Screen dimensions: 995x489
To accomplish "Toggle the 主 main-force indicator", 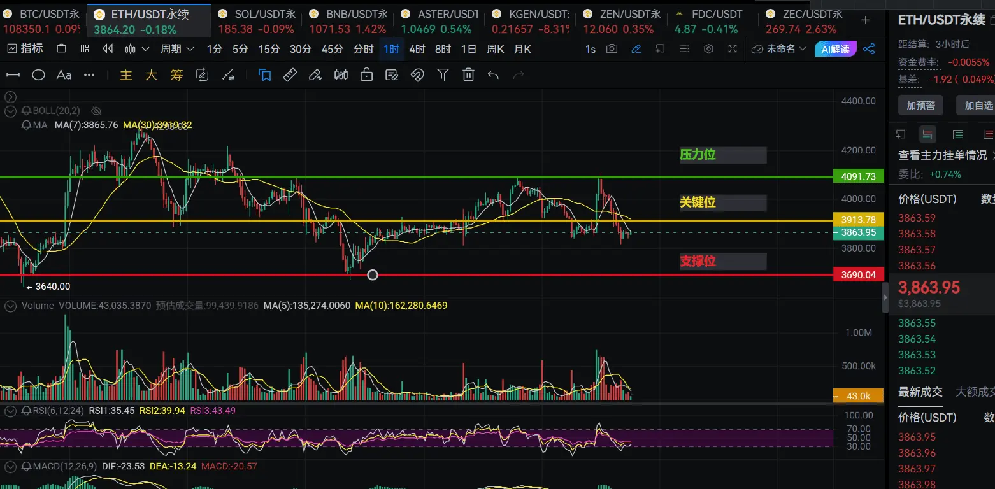I will click(x=126, y=75).
